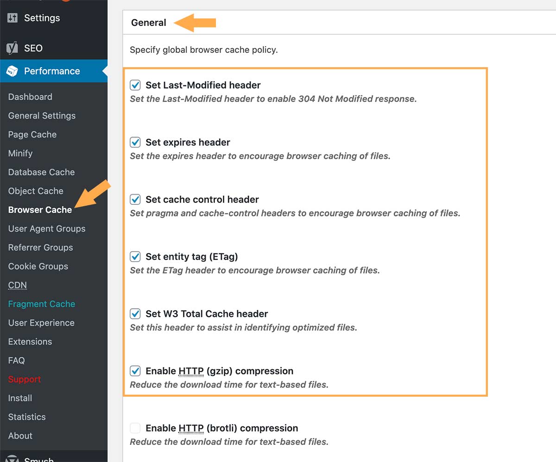This screenshot has width=556, height=462.
Task: Click the Fragment Cache link
Action: point(42,304)
